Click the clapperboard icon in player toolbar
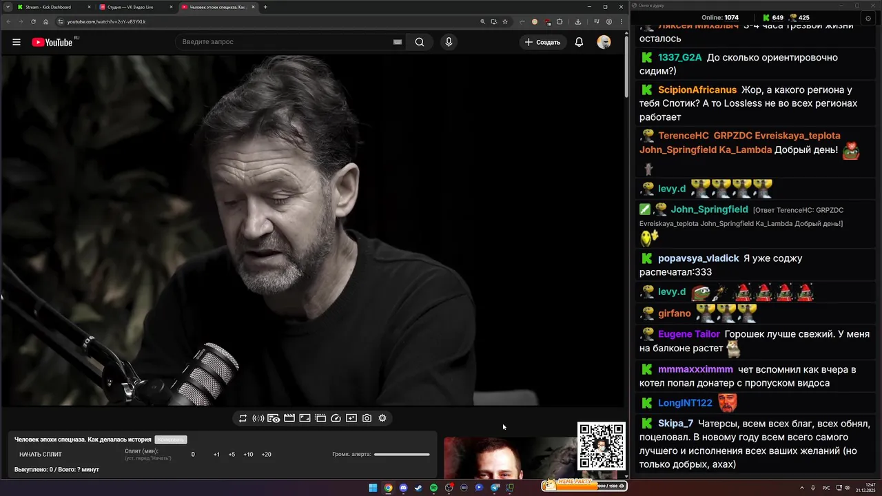Screen dimensions: 882x496 pyautogui.click(x=289, y=418)
